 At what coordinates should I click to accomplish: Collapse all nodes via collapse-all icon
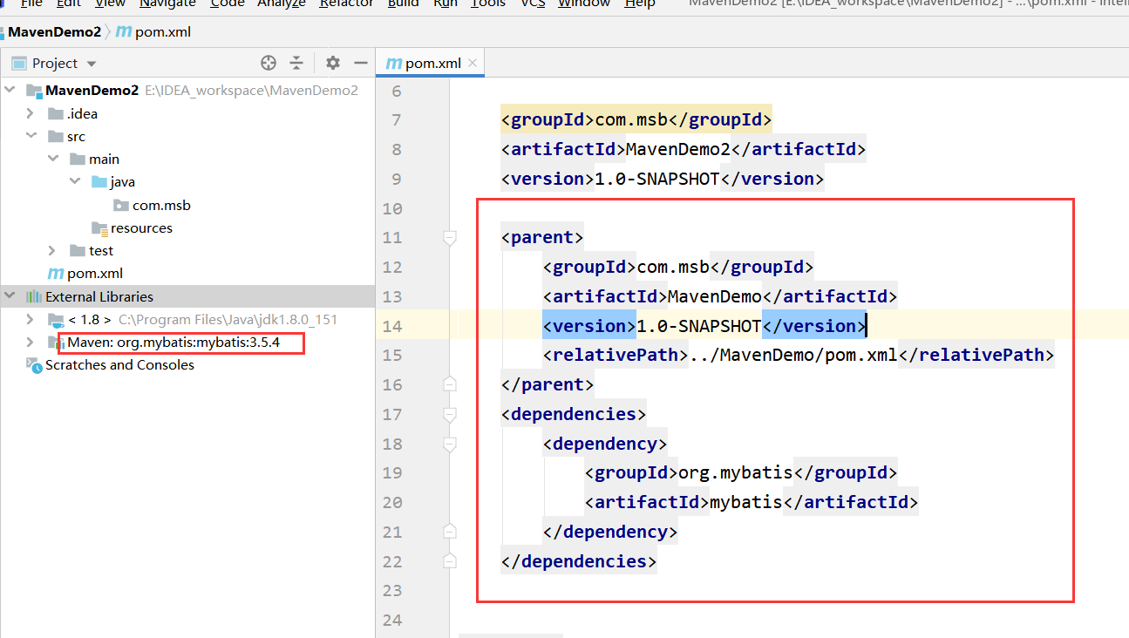tap(296, 62)
